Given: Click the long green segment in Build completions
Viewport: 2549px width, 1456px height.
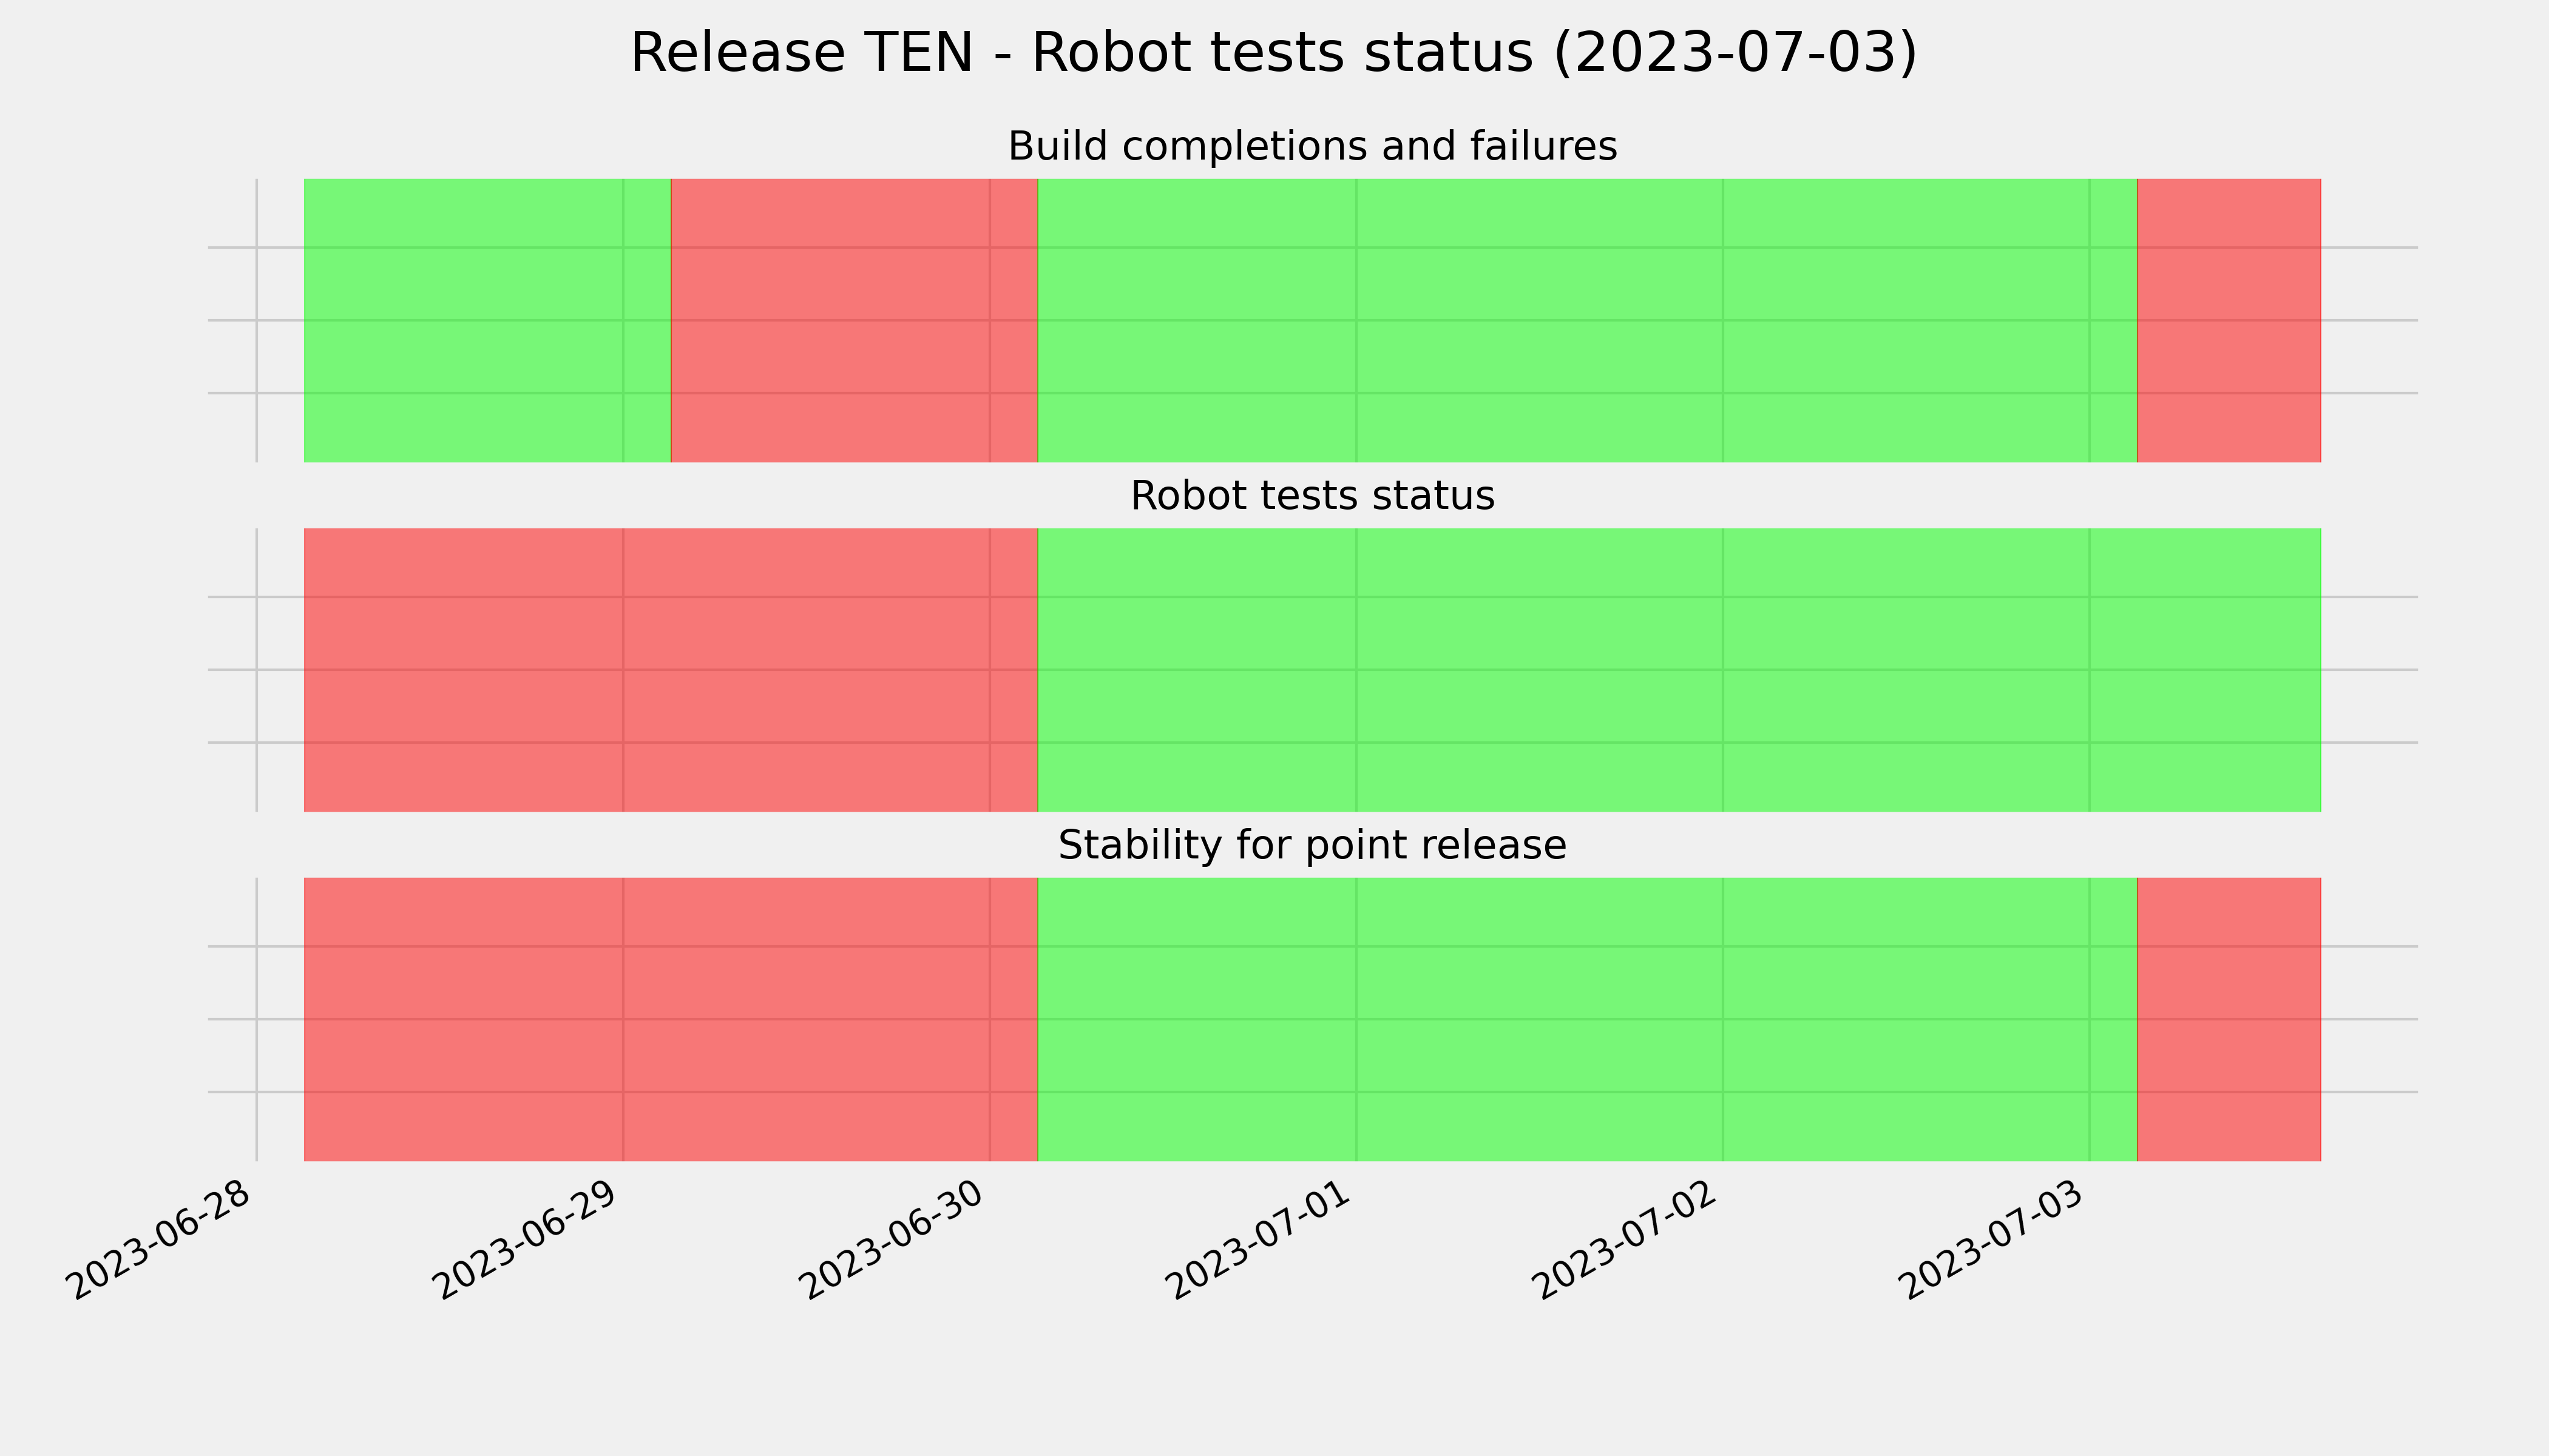Looking at the screenshot, I should [x=1588, y=320].
